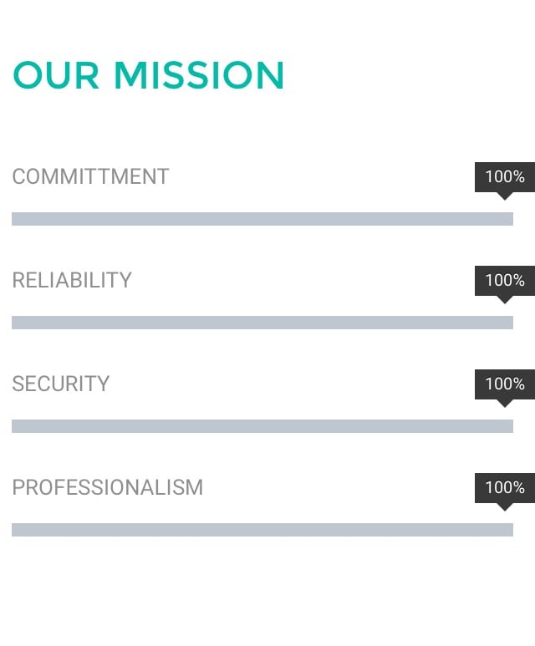Click the 100% badge above Committment bar
Screen dimensions: 535x646
505,177
